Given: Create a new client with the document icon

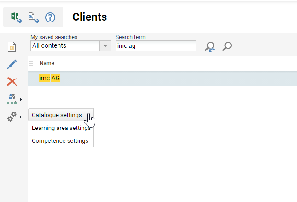Looking at the screenshot, I should [12, 47].
